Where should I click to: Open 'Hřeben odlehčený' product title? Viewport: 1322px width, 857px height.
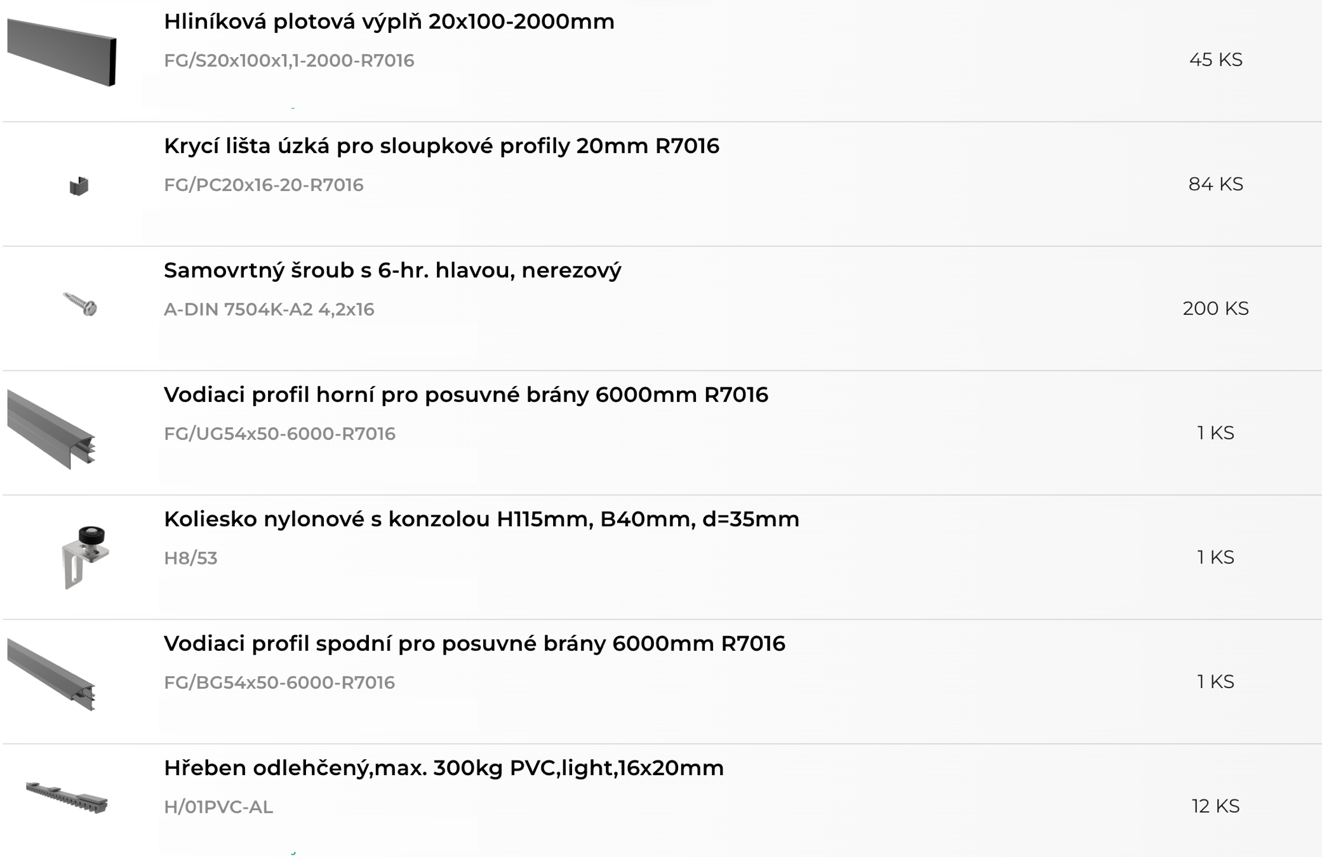443,768
